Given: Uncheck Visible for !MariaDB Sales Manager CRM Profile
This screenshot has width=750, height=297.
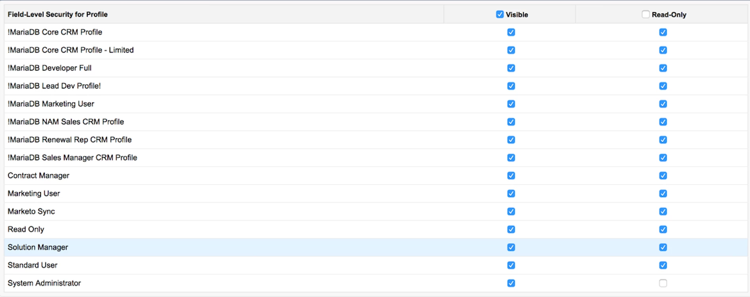Looking at the screenshot, I should point(511,158).
